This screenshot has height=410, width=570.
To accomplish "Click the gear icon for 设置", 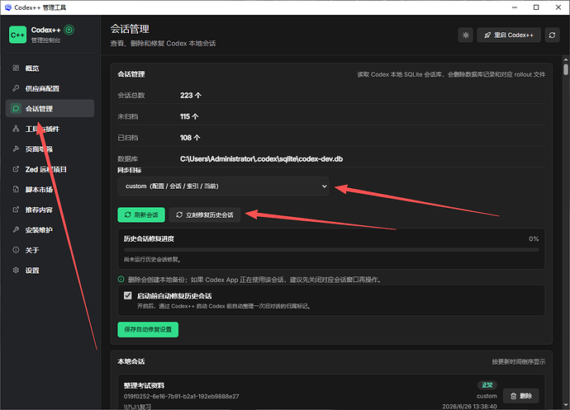I will point(16,271).
